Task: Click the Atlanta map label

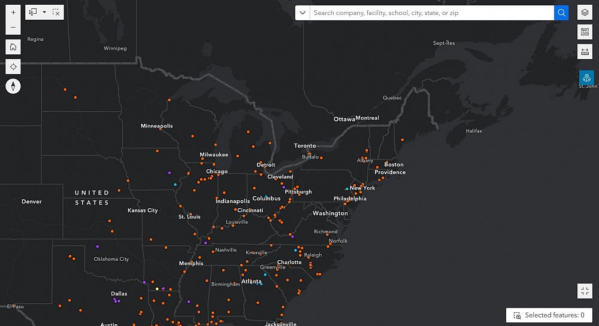Action: pyautogui.click(x=252, y=281)
